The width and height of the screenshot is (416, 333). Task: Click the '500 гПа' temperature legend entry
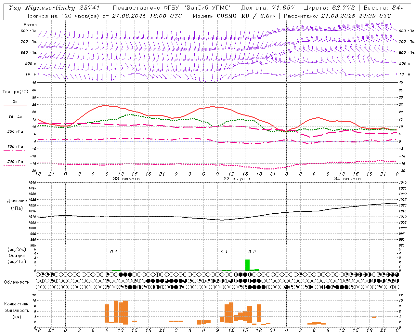tap(15, 161)
